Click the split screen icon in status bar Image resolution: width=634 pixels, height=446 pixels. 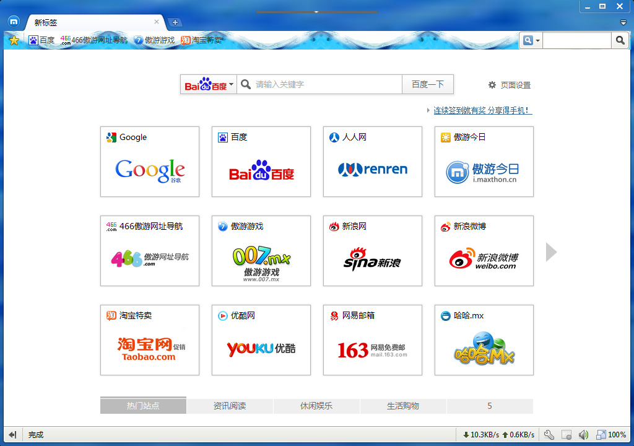coord(567,435)
